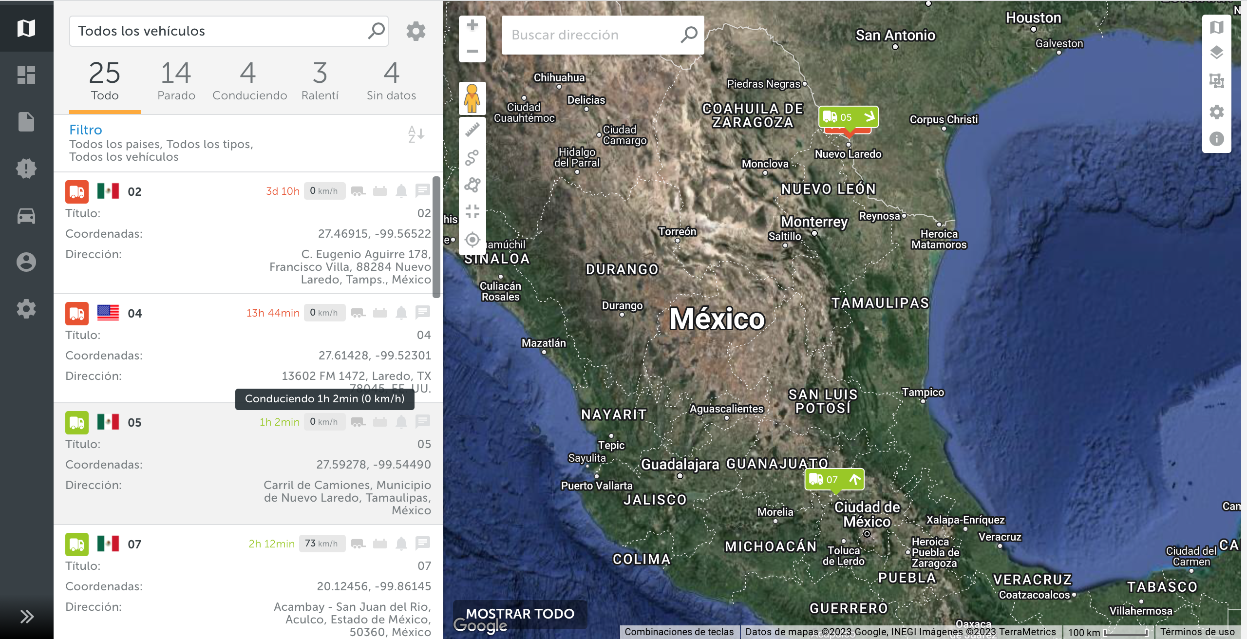Open vehicle list settings gear
Image resolution: width=1247 pixels, height=639 pixels.
tap(416, 31)
